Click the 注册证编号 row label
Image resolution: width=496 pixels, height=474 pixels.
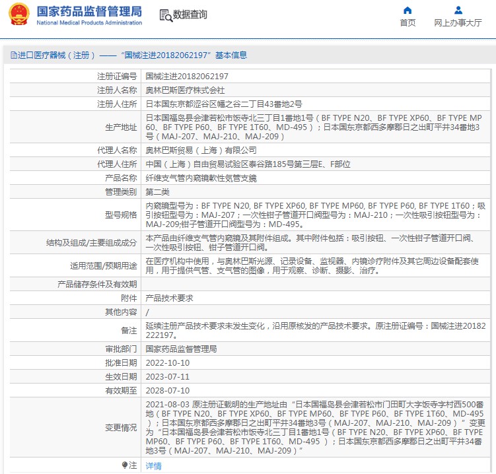(x=117, y=76)
